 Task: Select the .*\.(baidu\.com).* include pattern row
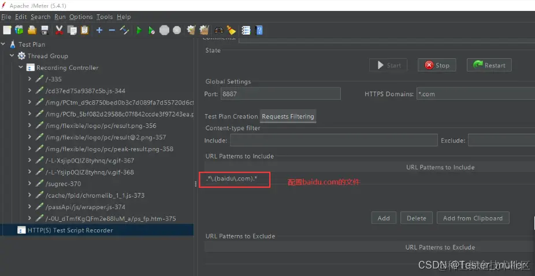[370, 179]
